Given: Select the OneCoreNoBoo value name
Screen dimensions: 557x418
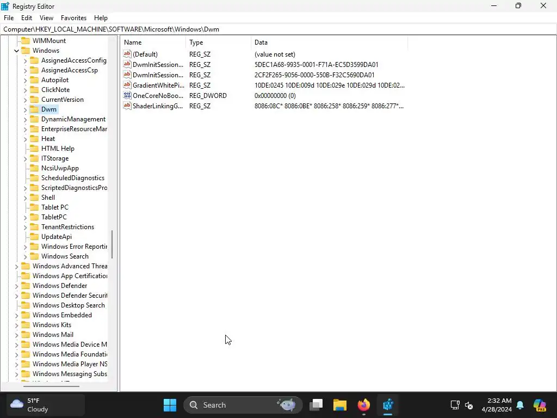Looking at the screenshot, I should point(158,96).
